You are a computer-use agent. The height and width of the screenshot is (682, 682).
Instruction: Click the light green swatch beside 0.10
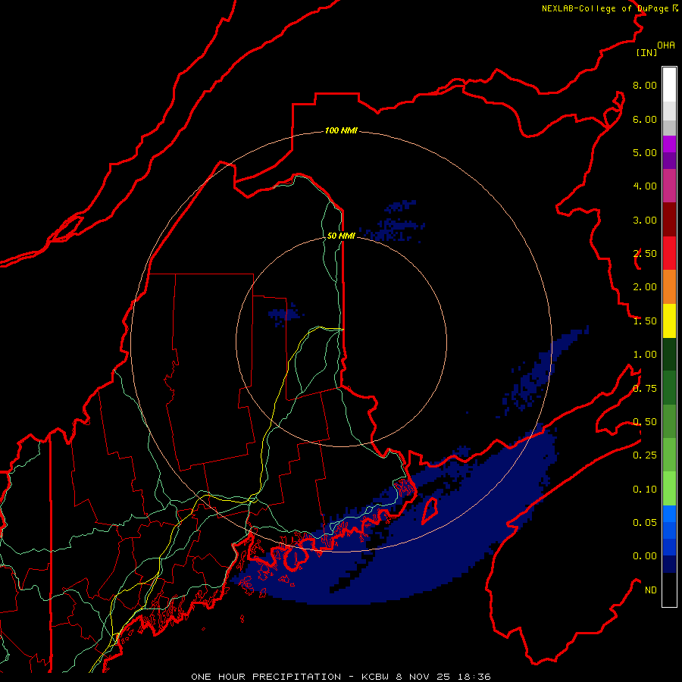click(x=669, y=489)
